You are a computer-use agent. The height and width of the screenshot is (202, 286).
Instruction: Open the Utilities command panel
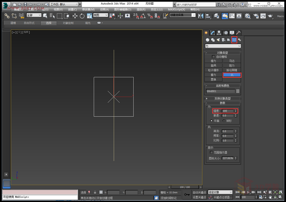click(238, 32)
